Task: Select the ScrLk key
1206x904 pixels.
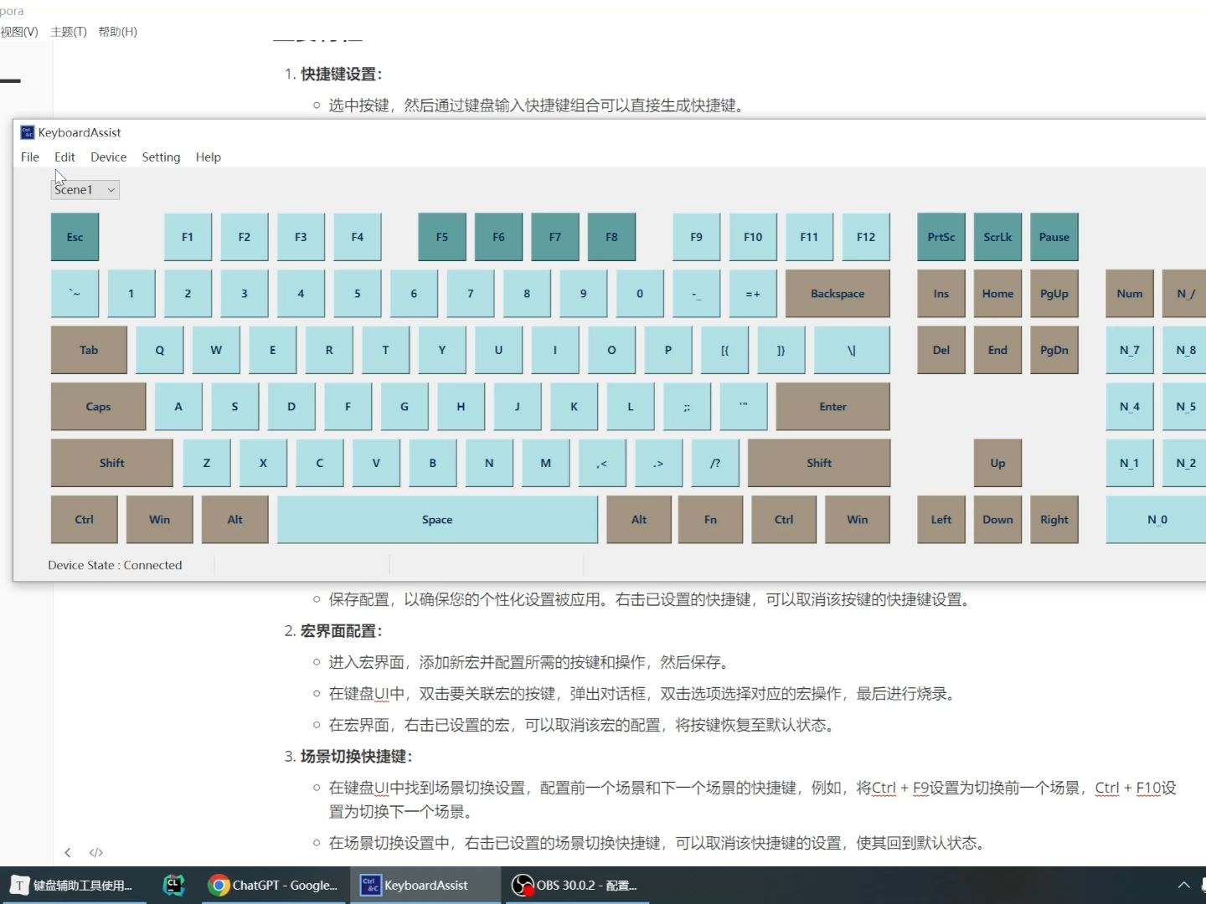Action: (x=997, y=237)
